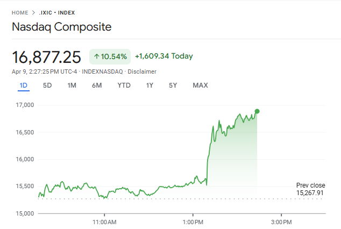Click the INDEXNASDAQ exchange label
This screenshot has height=229, width=341.
[x=103, y=71]
